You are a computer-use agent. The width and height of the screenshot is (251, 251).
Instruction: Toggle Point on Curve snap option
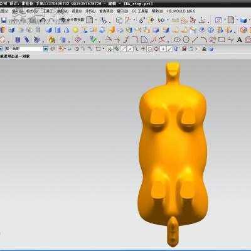click(169, 49)
